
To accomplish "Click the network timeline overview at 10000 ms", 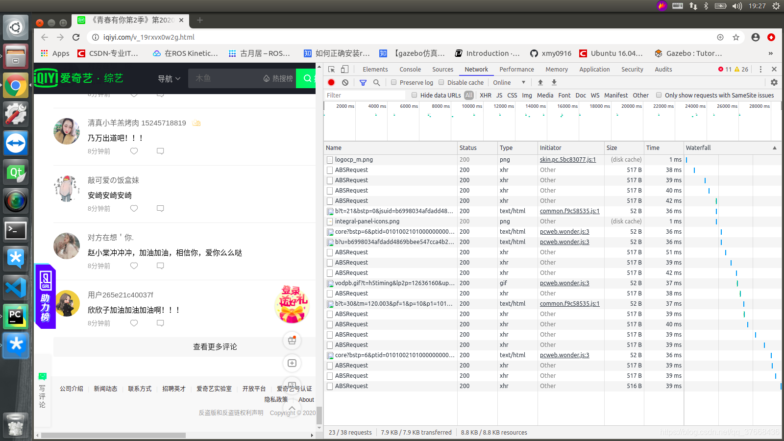I will pos(472,106).
